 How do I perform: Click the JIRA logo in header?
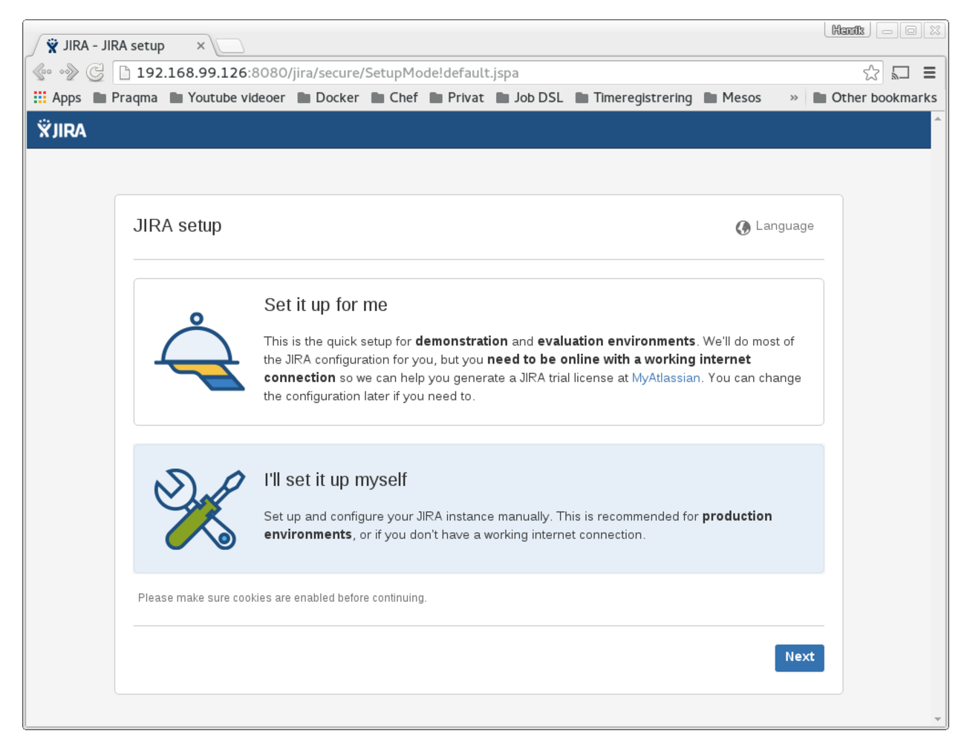coord(62,130)
